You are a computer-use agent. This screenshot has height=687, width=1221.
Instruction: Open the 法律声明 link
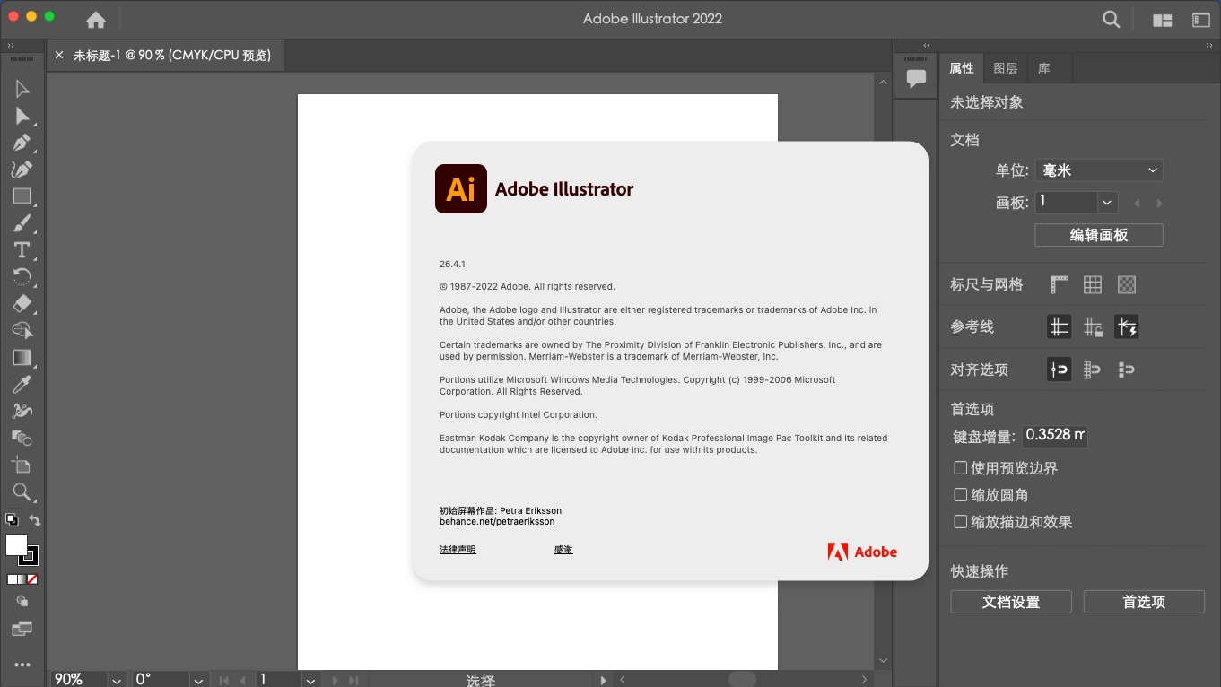(458, 550)
